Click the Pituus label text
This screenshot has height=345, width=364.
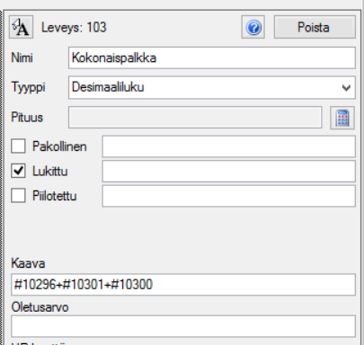[x=27, y=118]
